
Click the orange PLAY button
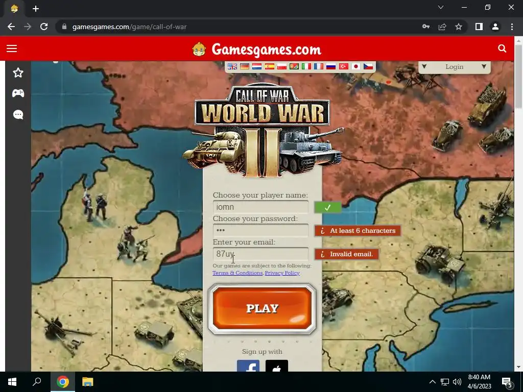pos(262,309)
